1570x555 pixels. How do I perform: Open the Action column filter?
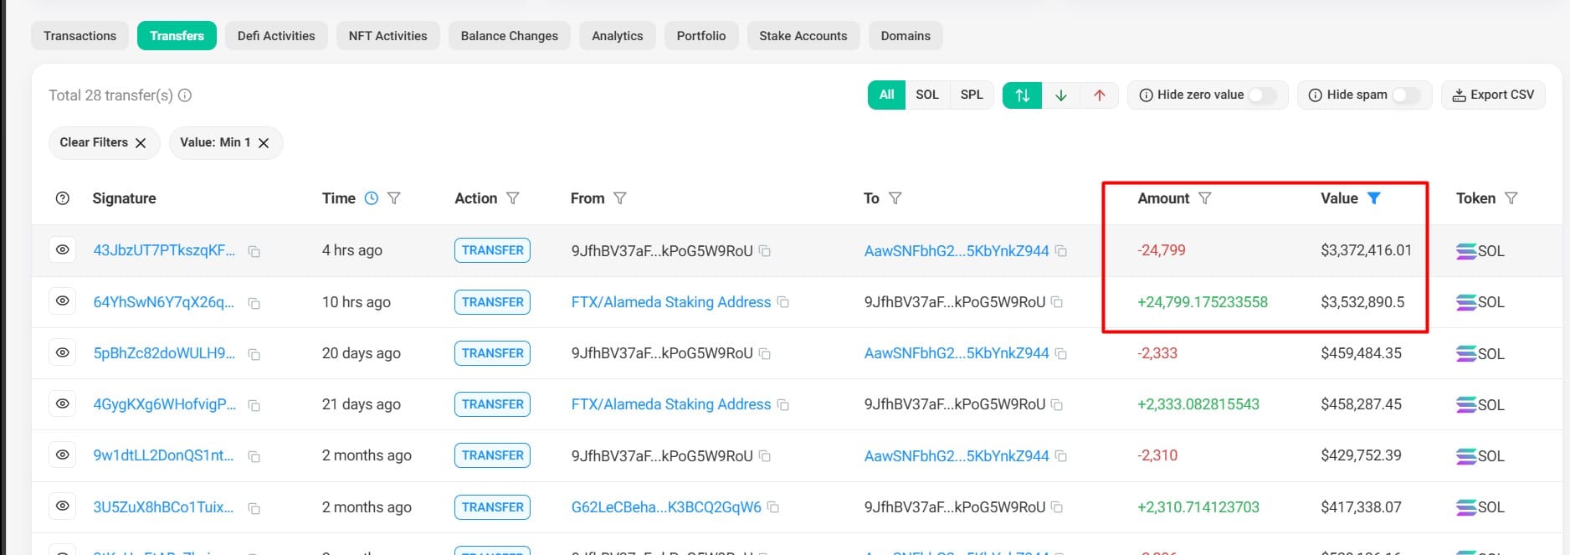point(513,198)
